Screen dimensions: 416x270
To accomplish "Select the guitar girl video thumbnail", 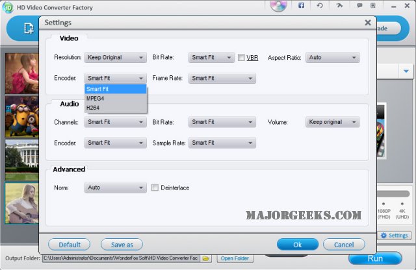I will pos(21,204).
